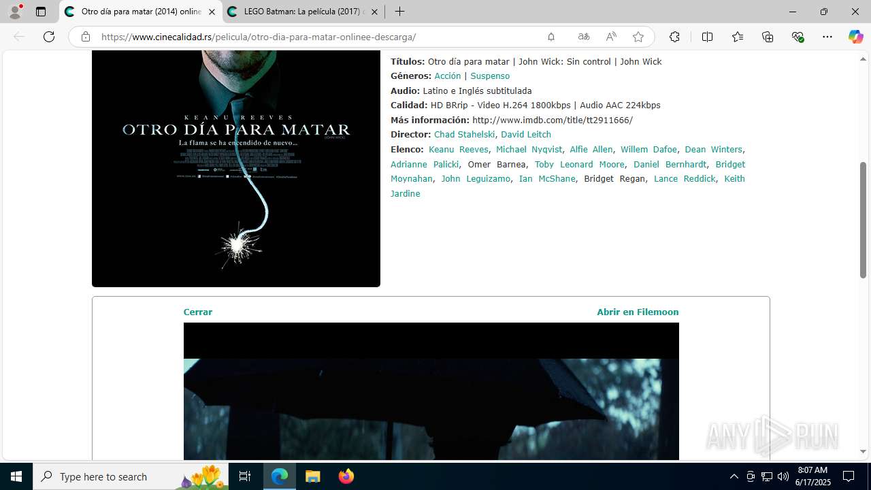The width and height of the screenshot is (871, 490).
Task: Open the Suspenso genre link
Action: pos(490,76)
